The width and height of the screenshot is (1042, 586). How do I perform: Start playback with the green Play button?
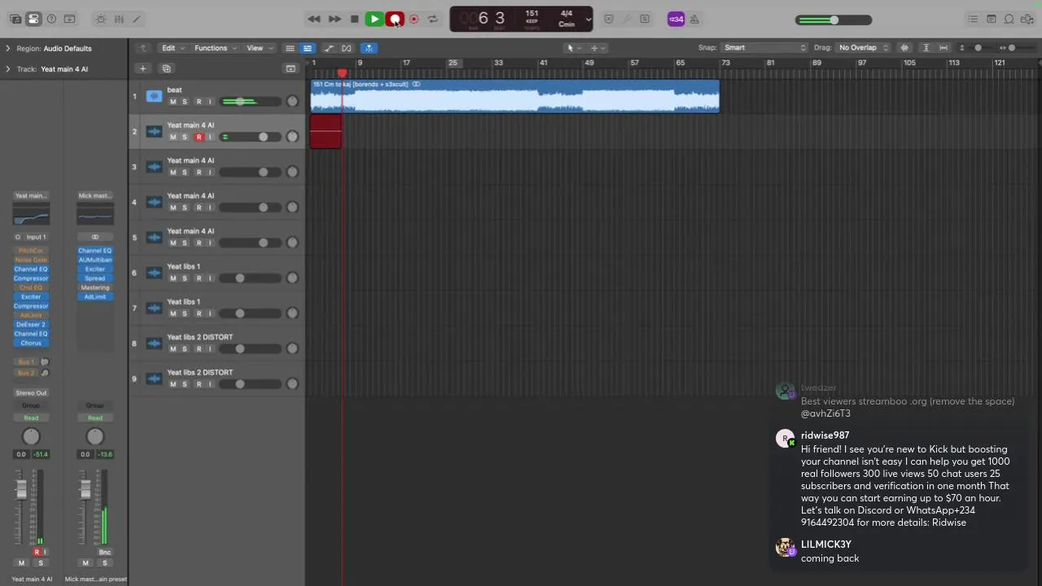[x=374, y=19]
